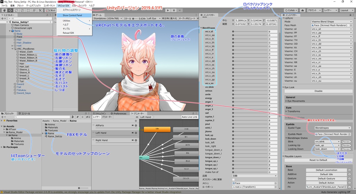Image resolution: width=356 pixels, height=194 pixels.
Task: Select the Rotate tool in the toolbar
Action: point(16,10)
